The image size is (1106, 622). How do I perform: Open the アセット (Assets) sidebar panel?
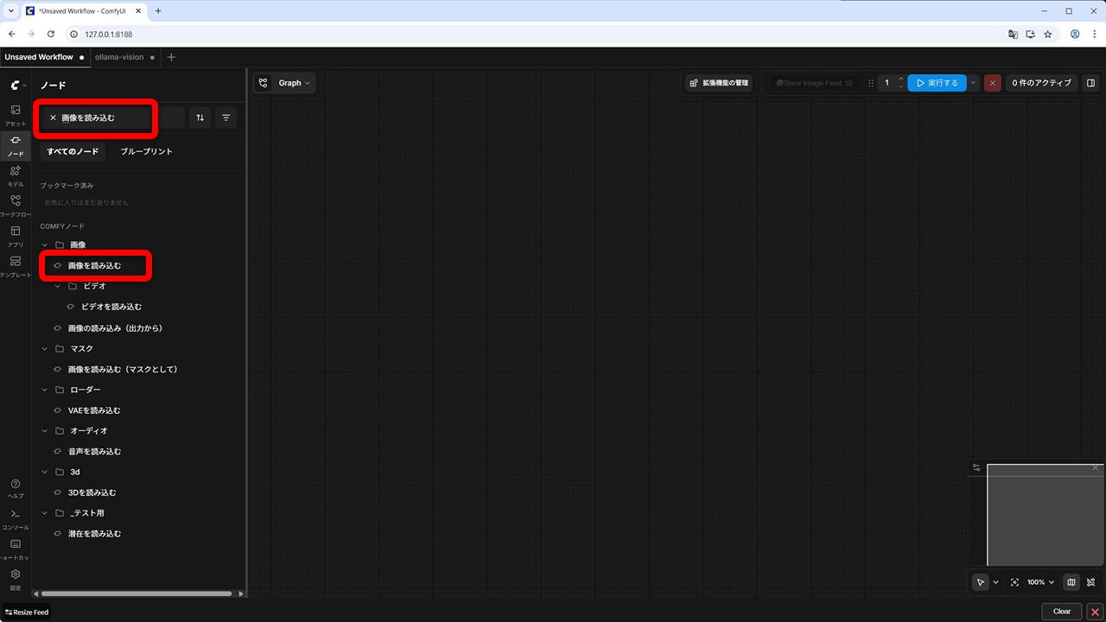(16, 115)
